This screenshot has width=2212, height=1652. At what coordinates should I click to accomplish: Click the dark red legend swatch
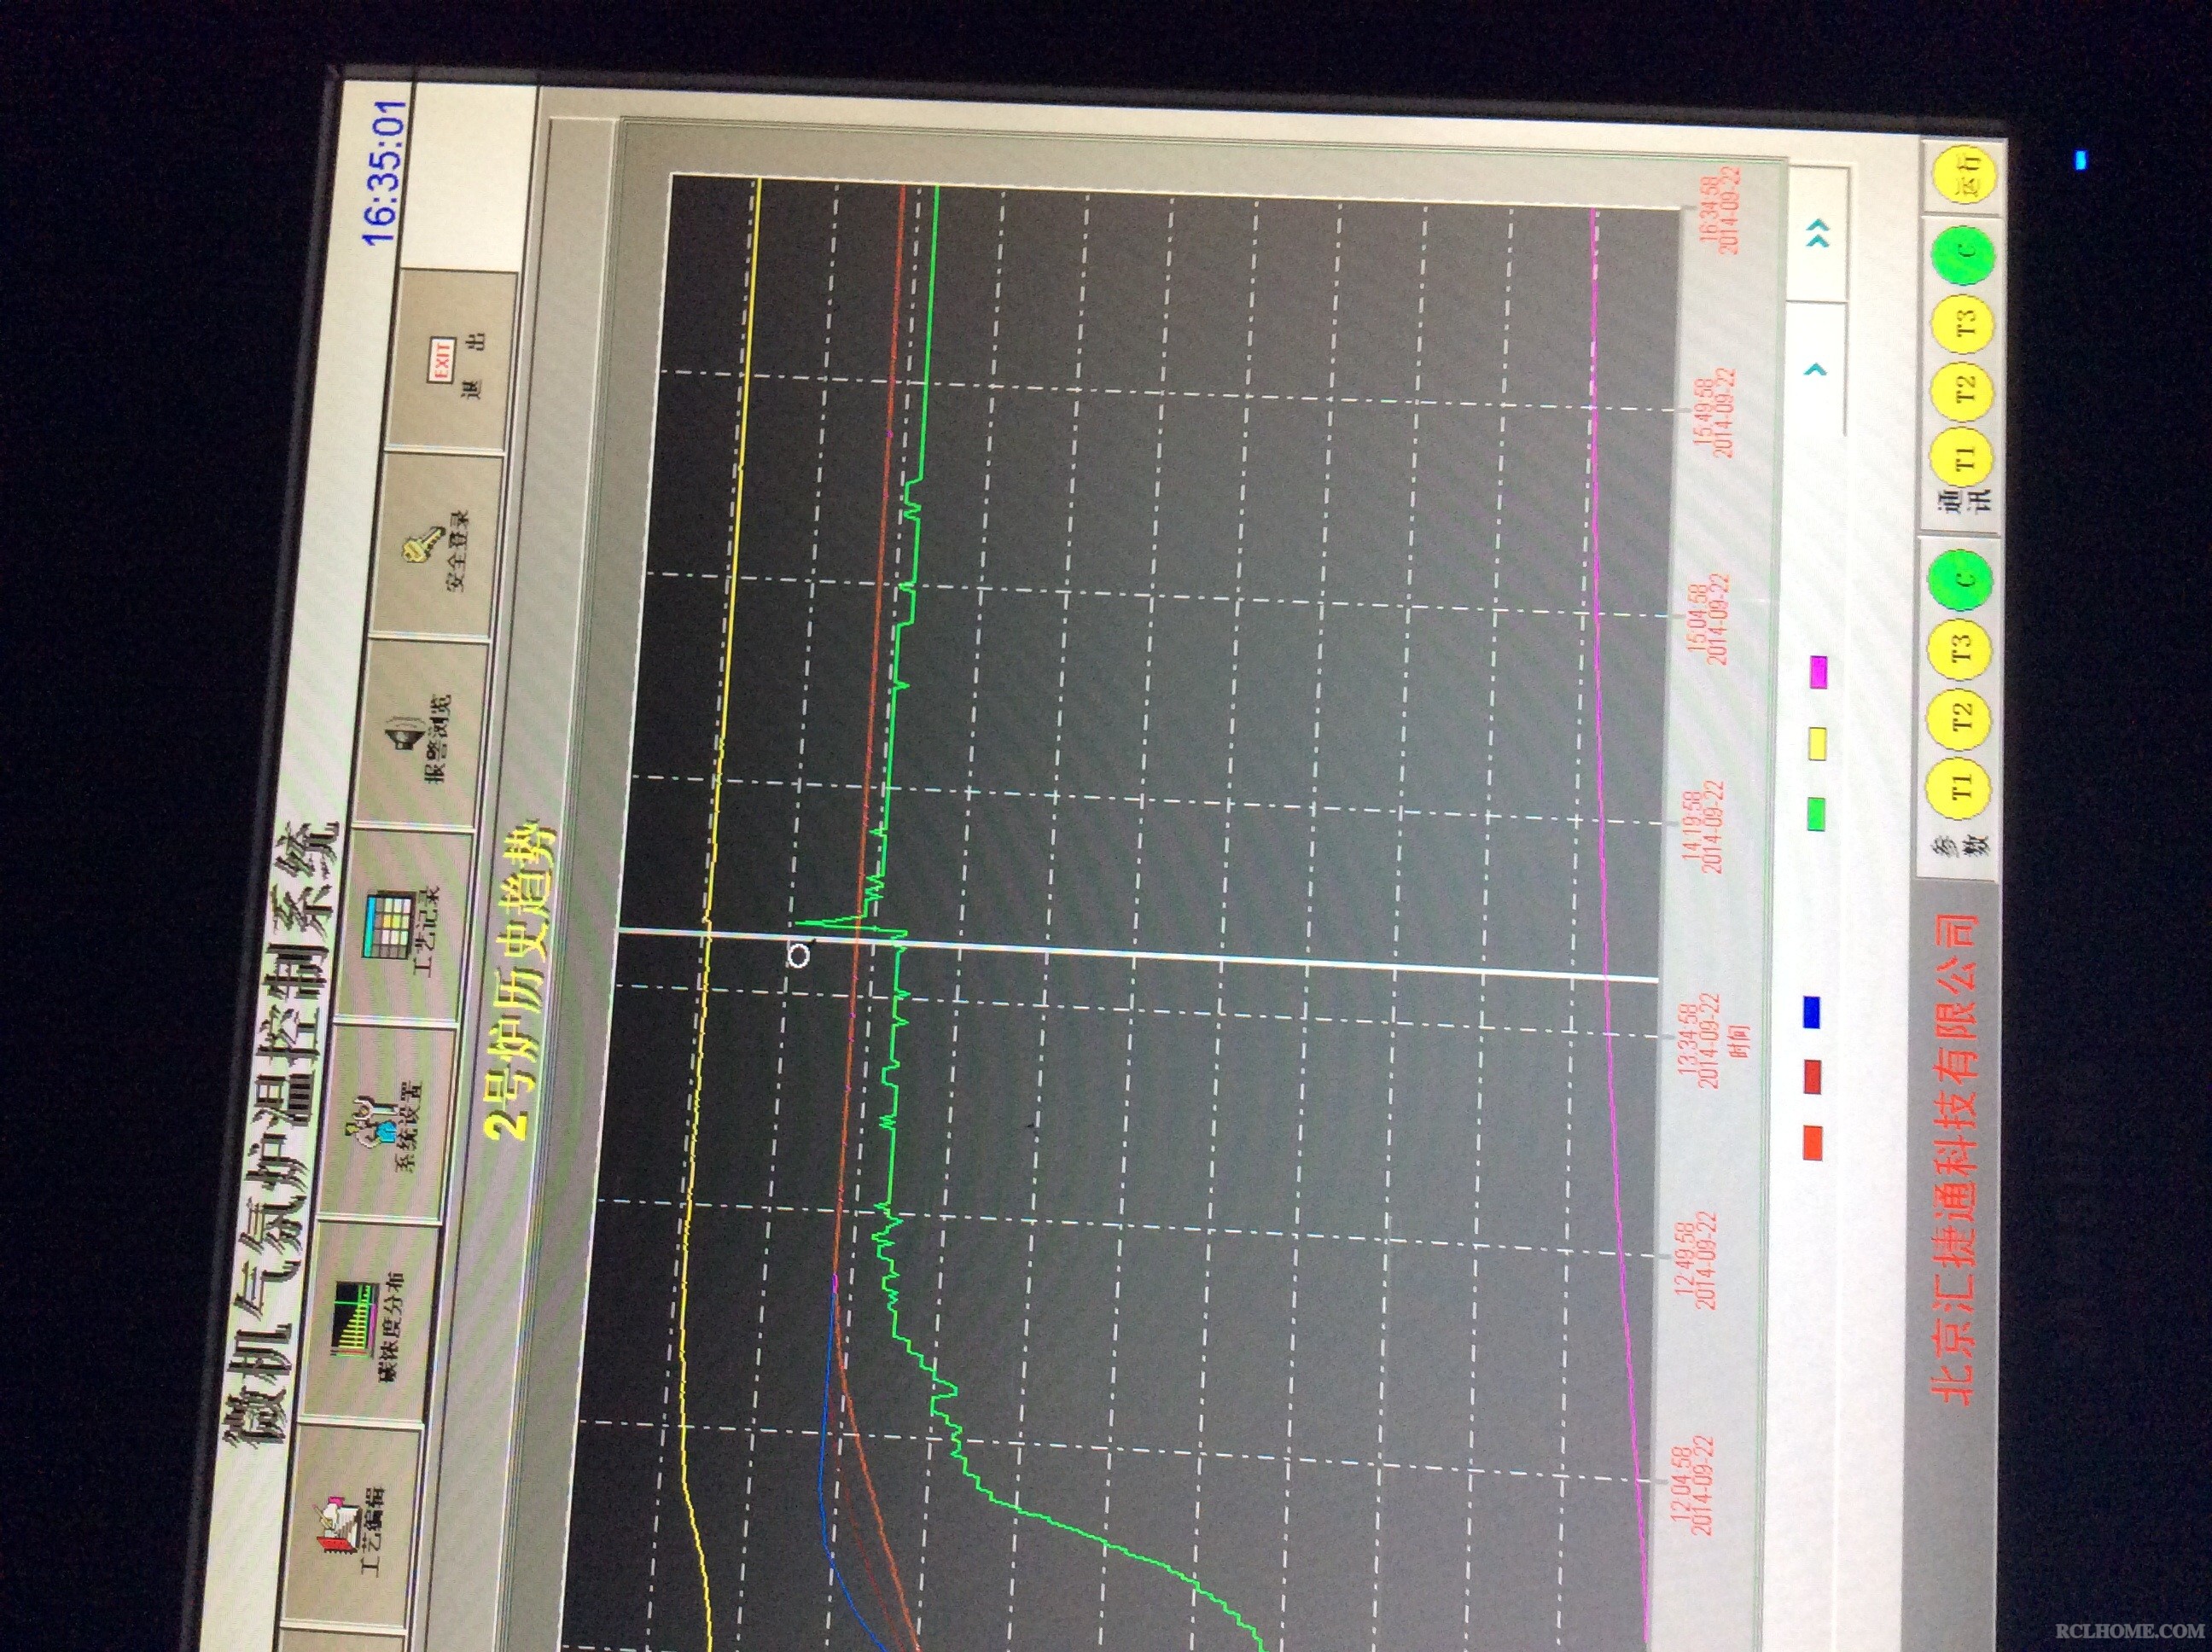pyautogui.click(x=1812, y=1077)
